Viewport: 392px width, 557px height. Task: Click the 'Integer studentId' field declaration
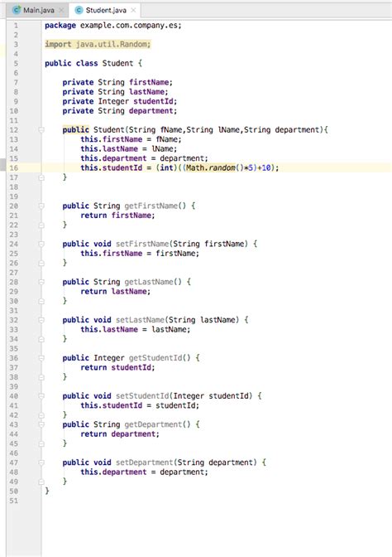[x=137, y=102]
